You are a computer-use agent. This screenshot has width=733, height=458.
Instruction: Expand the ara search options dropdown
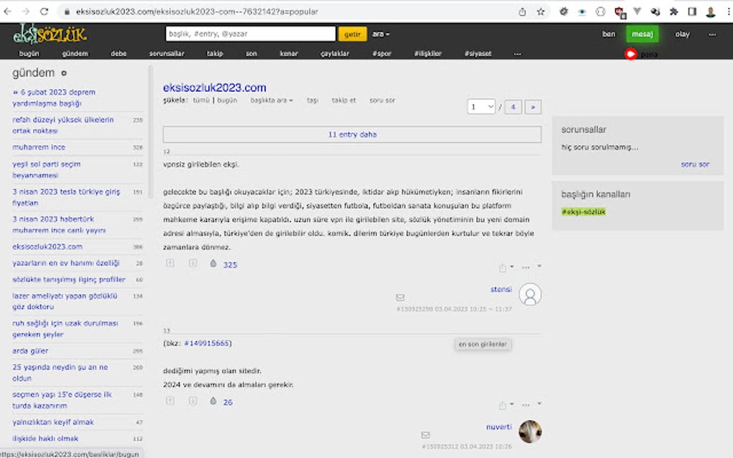tap(381, 34)
